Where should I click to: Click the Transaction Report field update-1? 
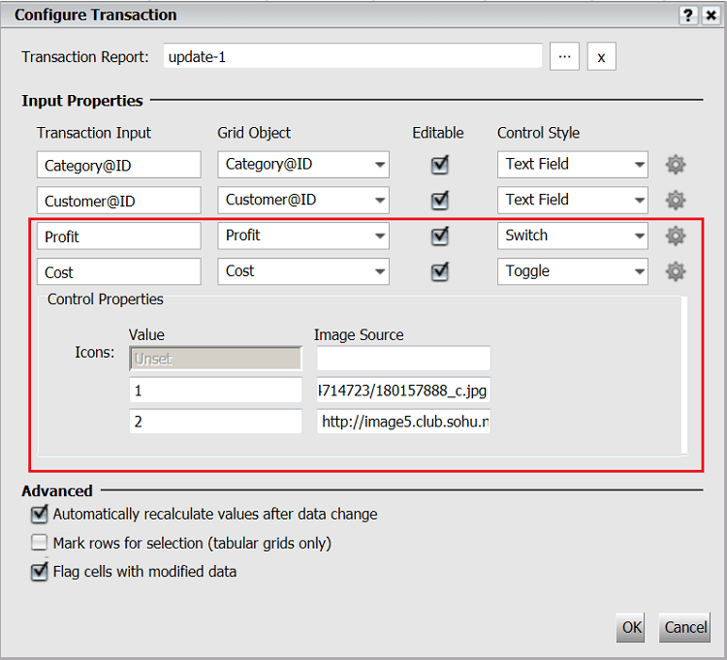coord(353,56)
